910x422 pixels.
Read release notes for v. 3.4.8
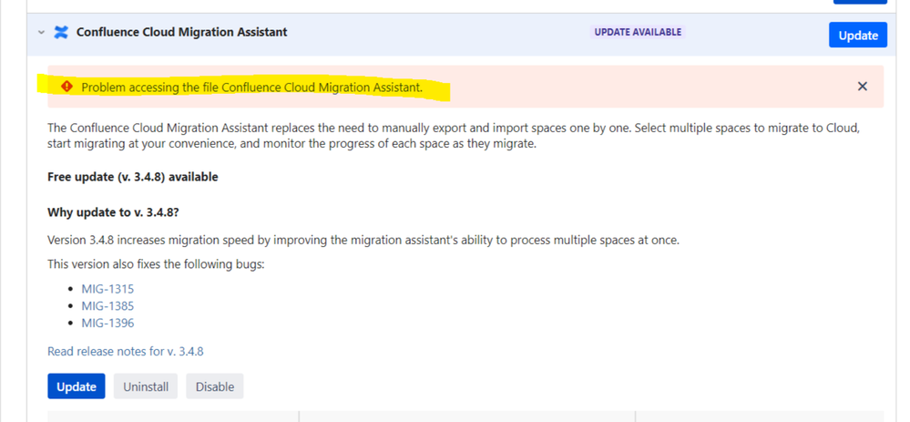pos(126,351)
